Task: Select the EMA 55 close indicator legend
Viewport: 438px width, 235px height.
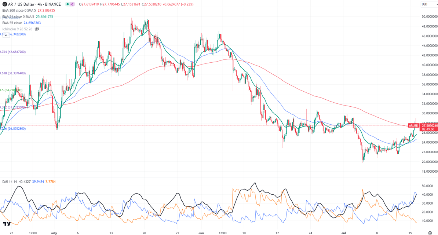Action: (22, 23)
